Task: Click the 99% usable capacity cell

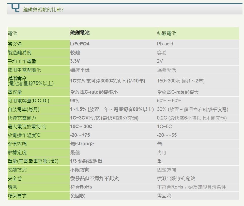Action: (x=75, y=101)
